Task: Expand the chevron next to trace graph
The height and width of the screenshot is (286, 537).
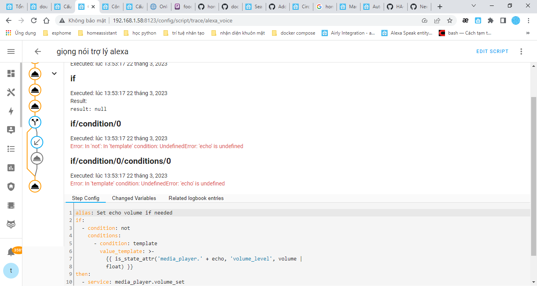Action: coord(54,73)
